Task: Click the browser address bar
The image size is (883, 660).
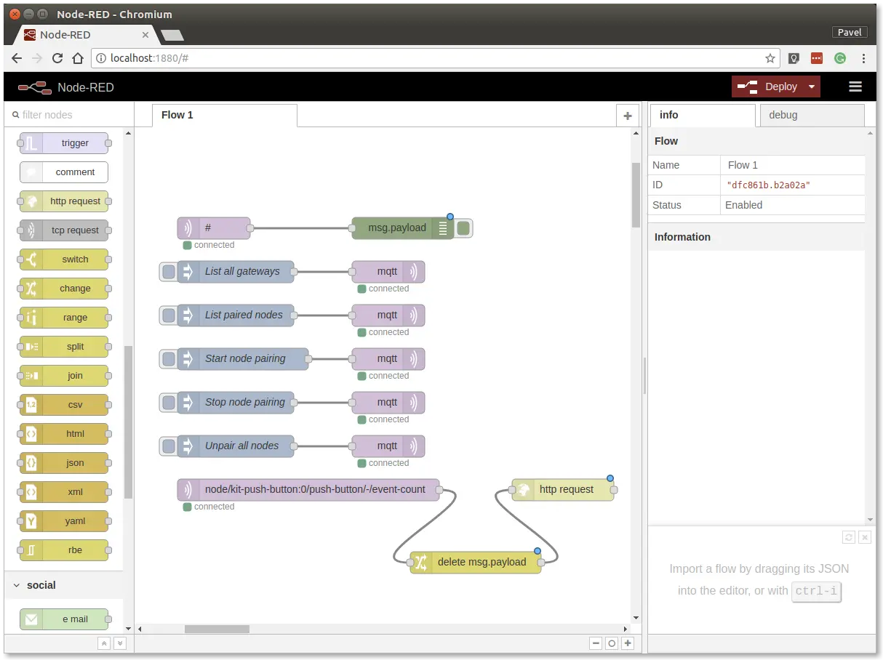Action: (x=435, y=58)
